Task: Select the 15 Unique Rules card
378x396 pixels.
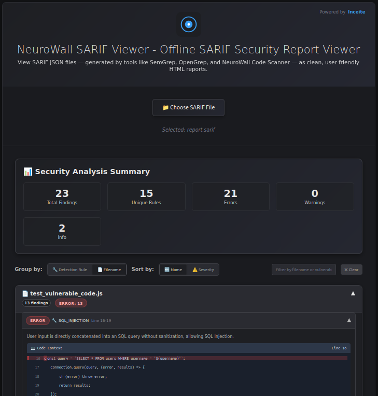Action: (146, 197)
